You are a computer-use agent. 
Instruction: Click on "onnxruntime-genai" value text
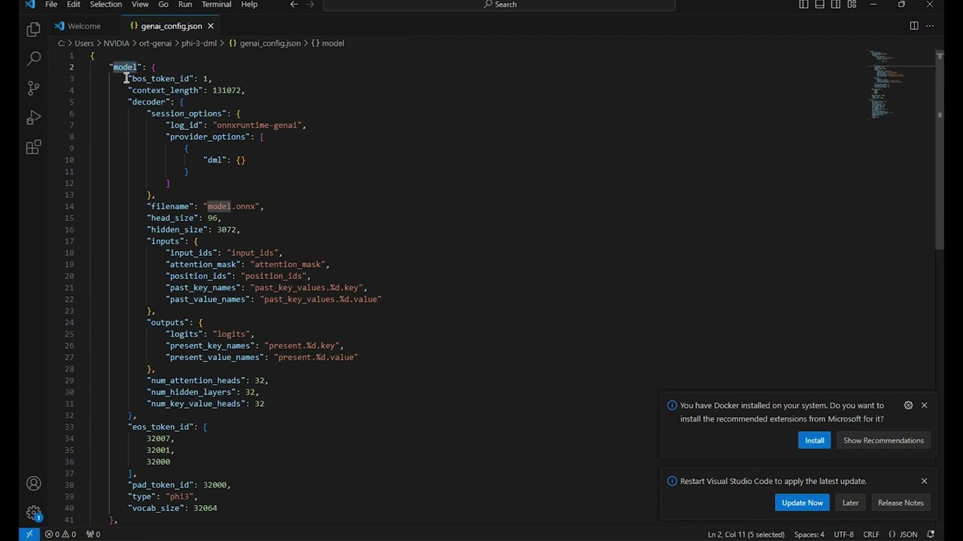coord(257,125)
